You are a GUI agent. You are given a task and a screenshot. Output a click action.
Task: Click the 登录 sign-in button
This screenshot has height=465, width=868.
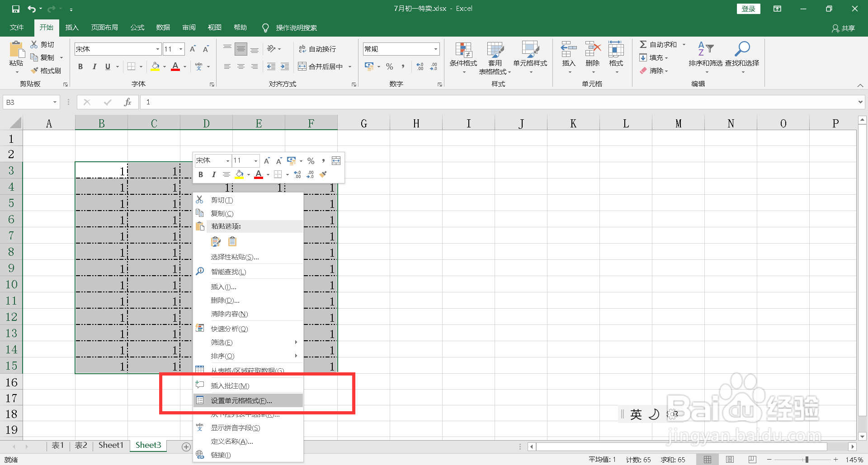coord(748,9)
